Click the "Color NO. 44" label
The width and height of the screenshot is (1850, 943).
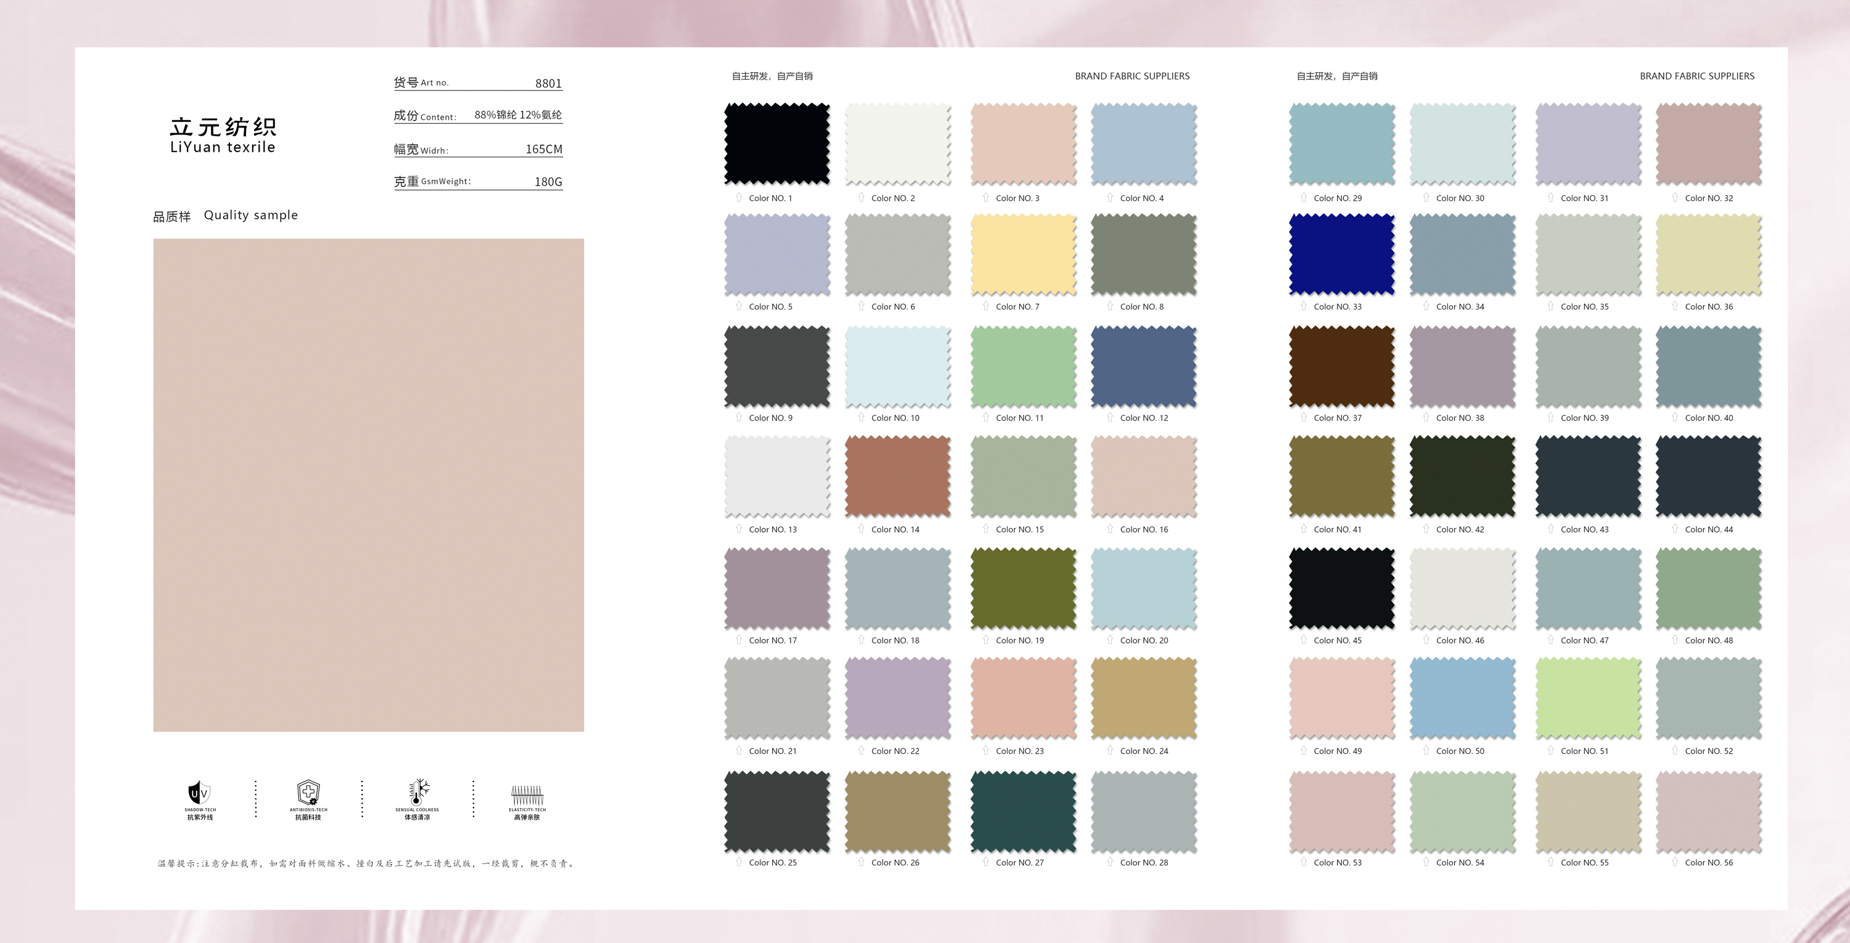click(x=1709, y=529)
